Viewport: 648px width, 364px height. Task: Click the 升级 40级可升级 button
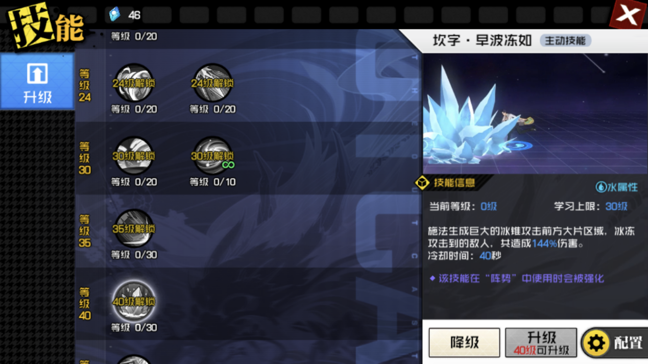click(541, 342)
